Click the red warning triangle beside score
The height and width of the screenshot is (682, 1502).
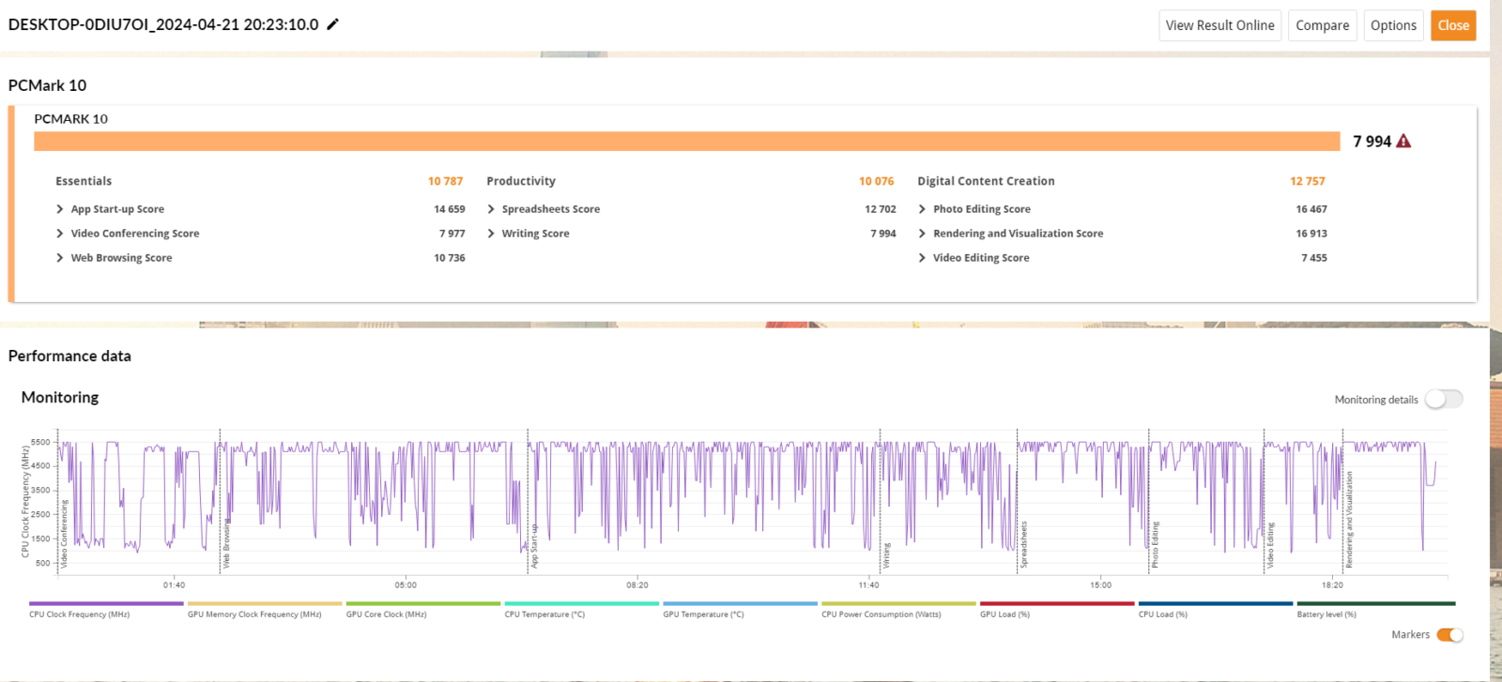(x=1403, y=142)
